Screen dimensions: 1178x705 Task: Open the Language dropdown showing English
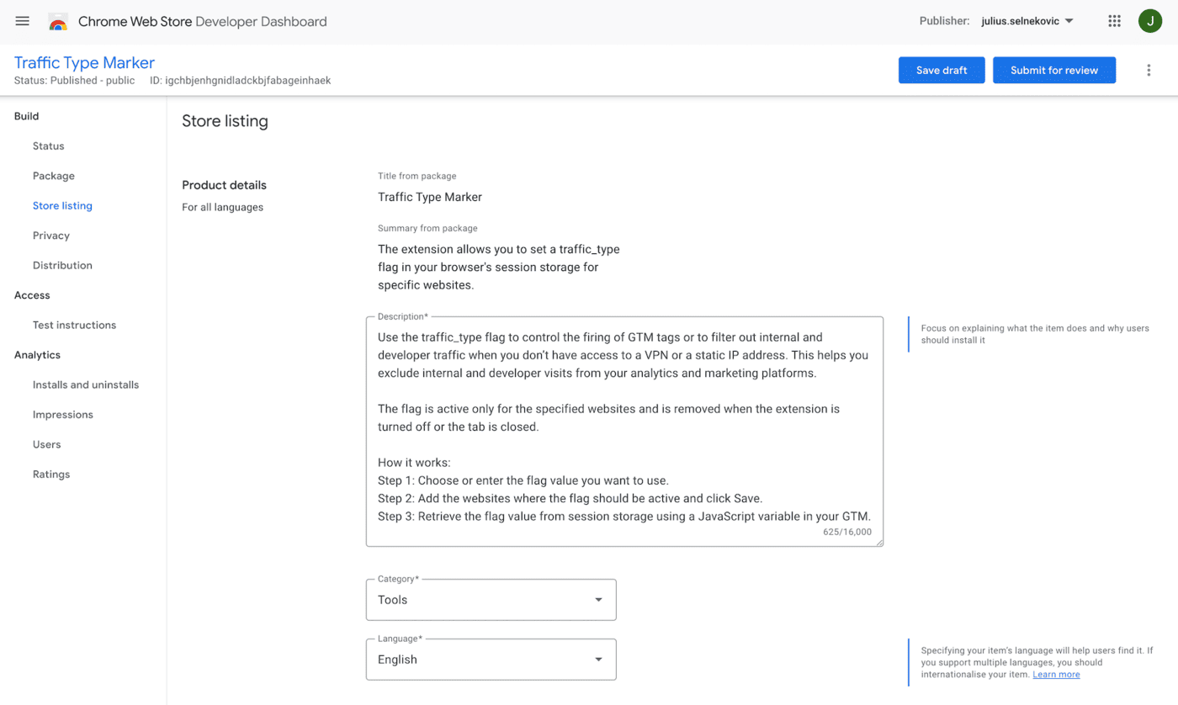click(x=491, y=659)
